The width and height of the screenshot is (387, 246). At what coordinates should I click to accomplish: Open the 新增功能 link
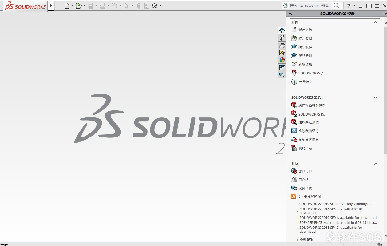click(305, 64)
